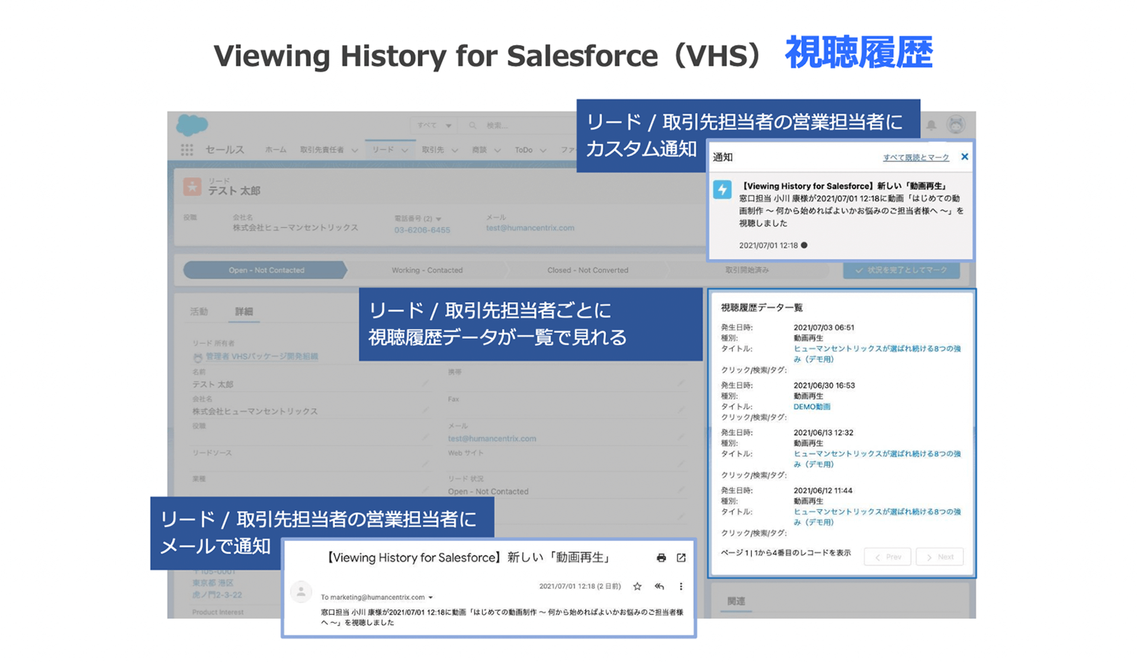The height and width of the screenshot is (662, 1137).
Task: Click the header test@humancentrix.com email link
Action: pos(530,228)
